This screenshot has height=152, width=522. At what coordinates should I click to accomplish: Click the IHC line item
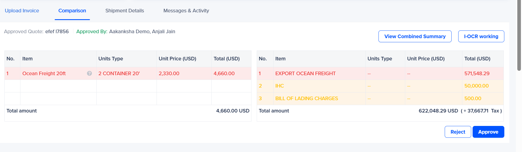(x=279, y=86)
